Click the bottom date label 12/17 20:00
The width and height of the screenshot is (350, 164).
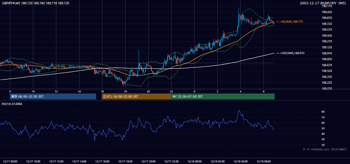coord(148,162)
